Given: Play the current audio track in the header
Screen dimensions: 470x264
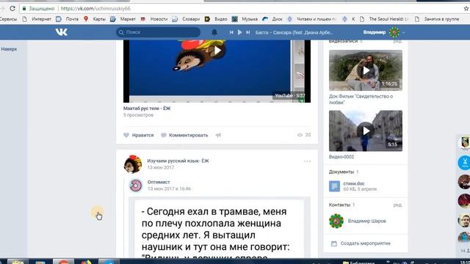Looking at the screenshot, I should [x=240, y=32].
